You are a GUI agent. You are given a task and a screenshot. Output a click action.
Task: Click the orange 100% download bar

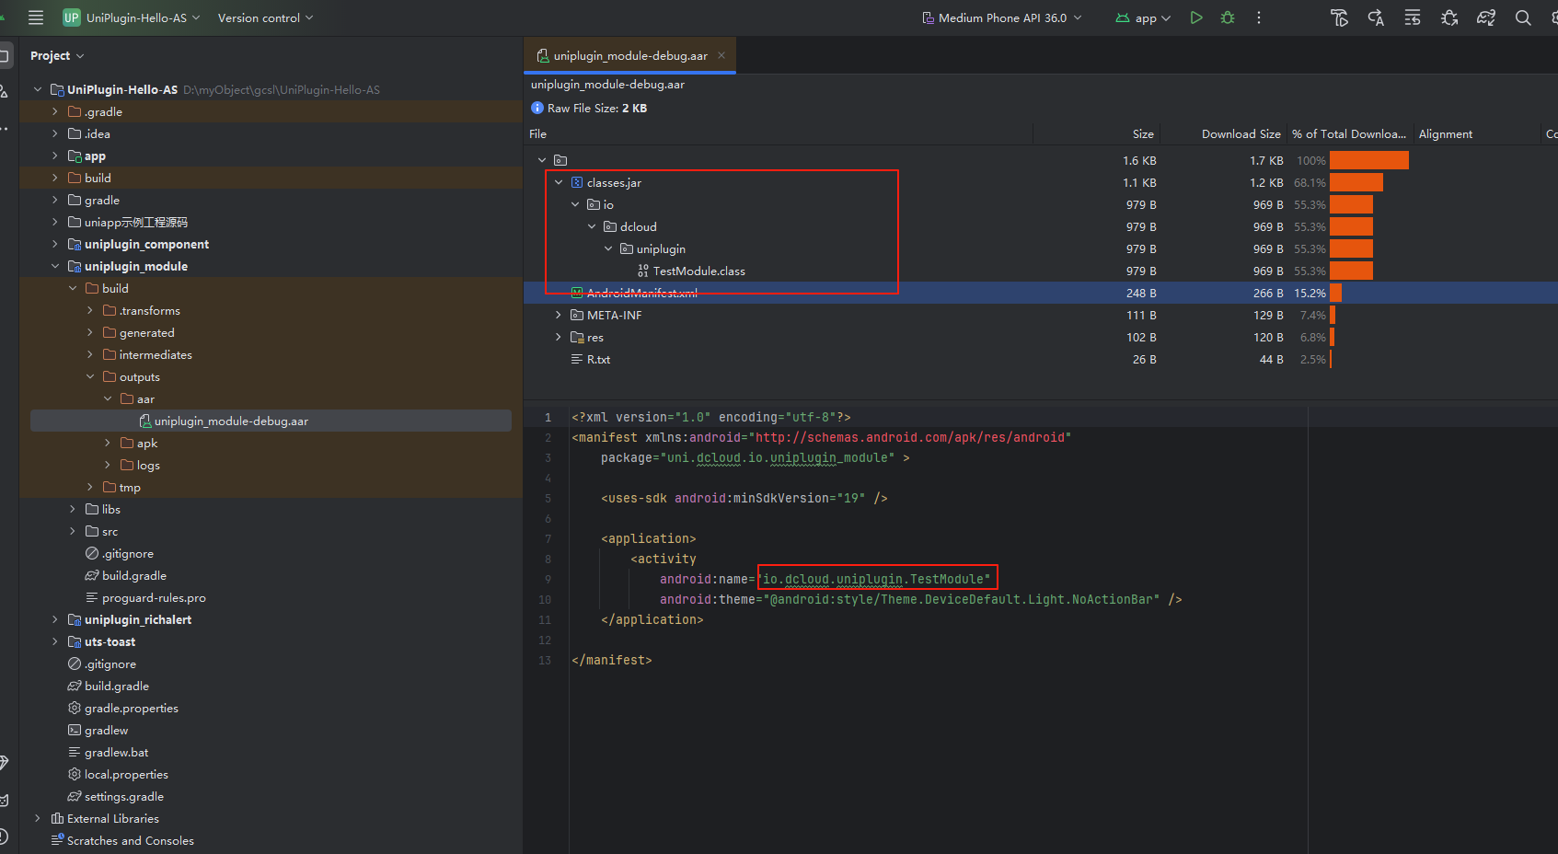coord(1369,160)
